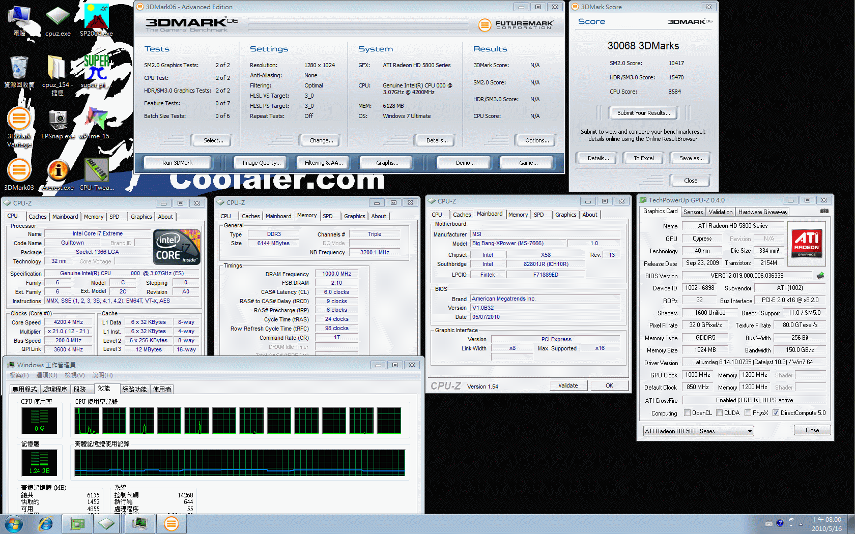
Task: Toggle the DirectCompute 5.0 checkbox
Action: 776,413
